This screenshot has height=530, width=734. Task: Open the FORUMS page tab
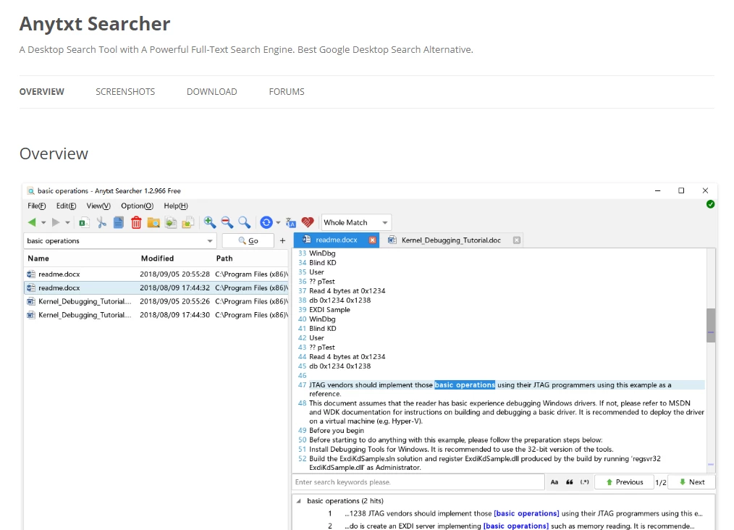(287, 92)
